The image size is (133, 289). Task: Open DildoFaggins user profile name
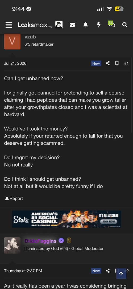(41, 241)
